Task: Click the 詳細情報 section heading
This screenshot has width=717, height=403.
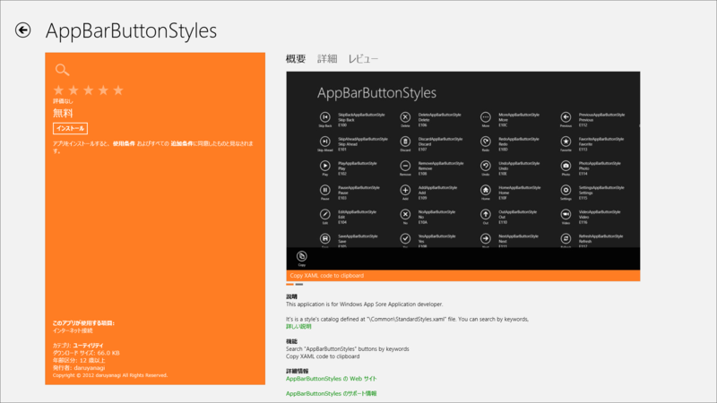Action: [298, 371]
